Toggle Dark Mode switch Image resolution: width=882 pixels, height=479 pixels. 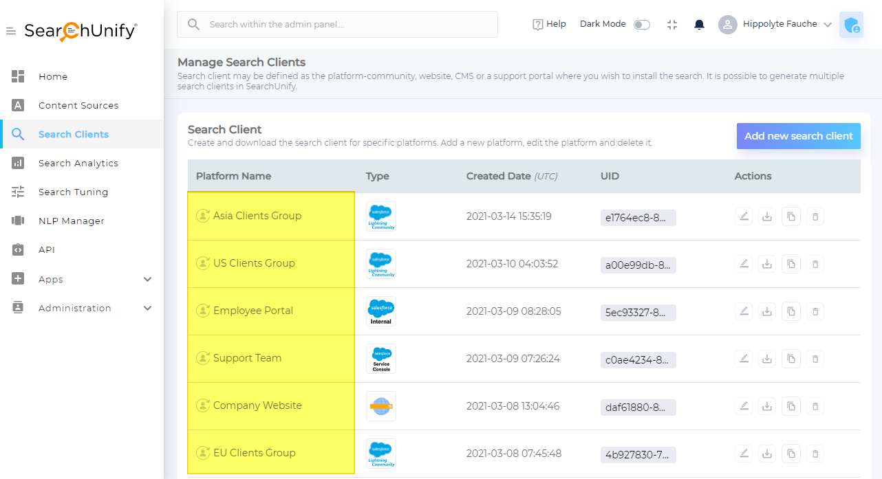coord(641,25)
